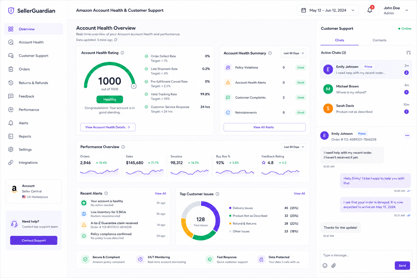Click the Amazon logo in Account card

tap(14, 189)
